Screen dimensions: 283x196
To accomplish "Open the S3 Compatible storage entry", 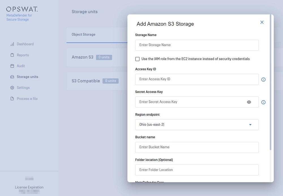I will 85,81.
